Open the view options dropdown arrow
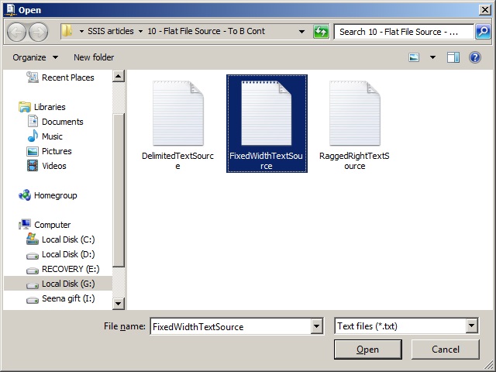The height and width of the screenshot is (372, 496). pos(432,57)
